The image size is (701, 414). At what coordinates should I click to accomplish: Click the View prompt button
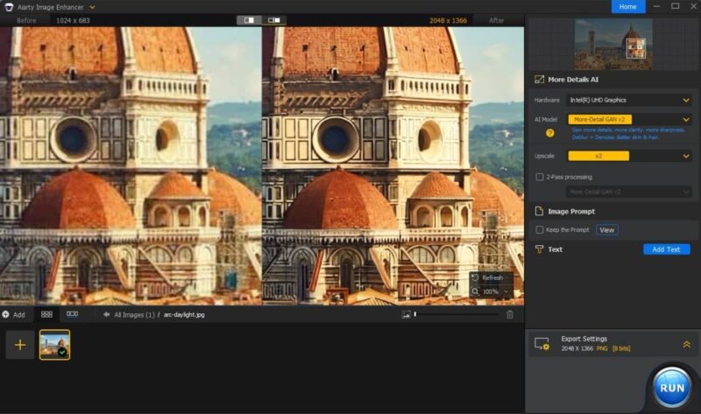[607, 230]
